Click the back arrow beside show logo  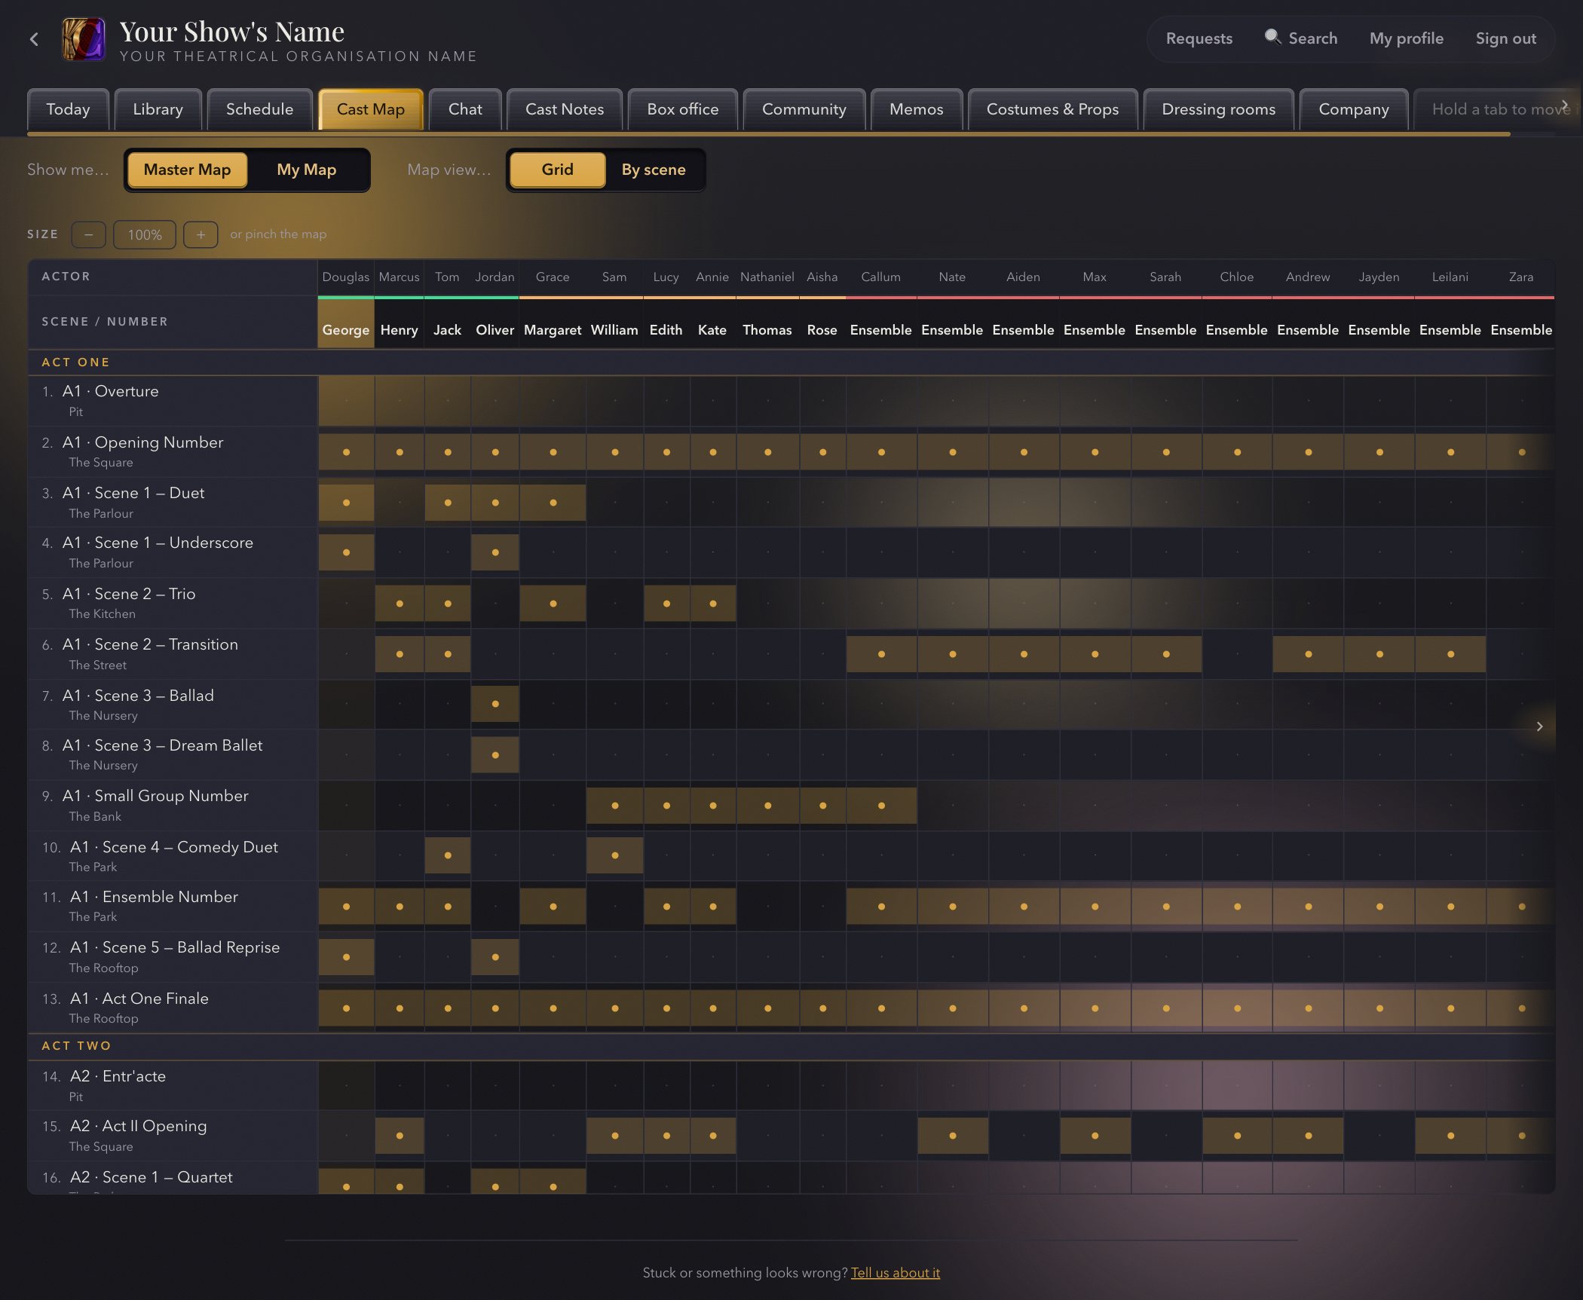point(34,39)
